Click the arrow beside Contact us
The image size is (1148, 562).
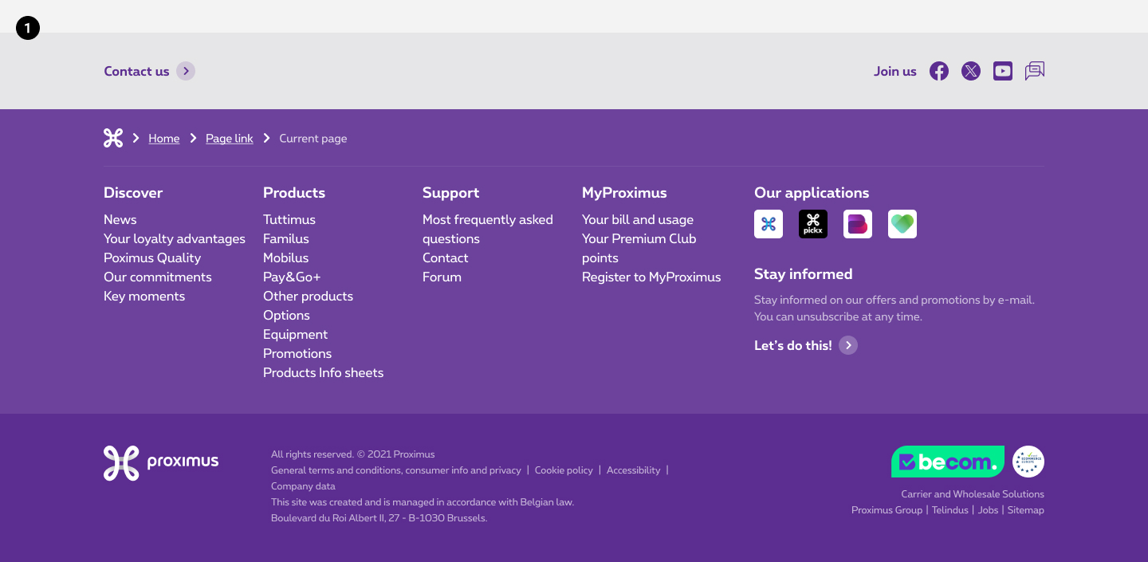pyautogui.click(x=186, y=71)
